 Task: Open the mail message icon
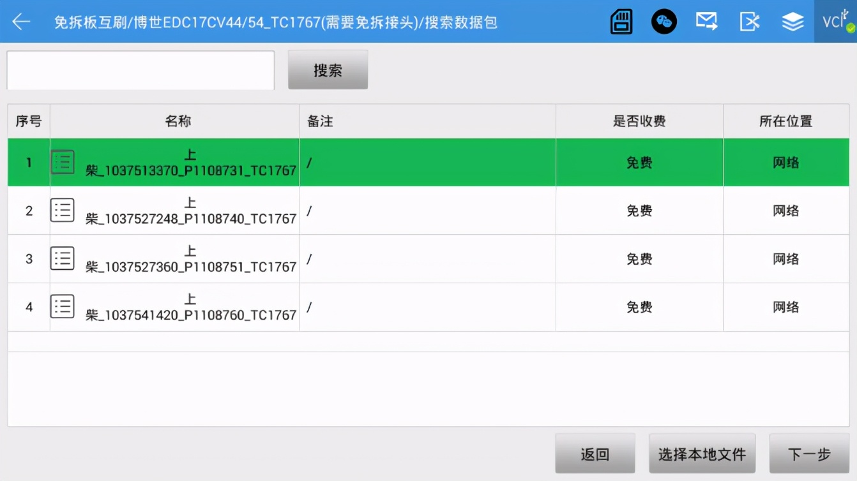pyautogui.click(x=707, y=22)
